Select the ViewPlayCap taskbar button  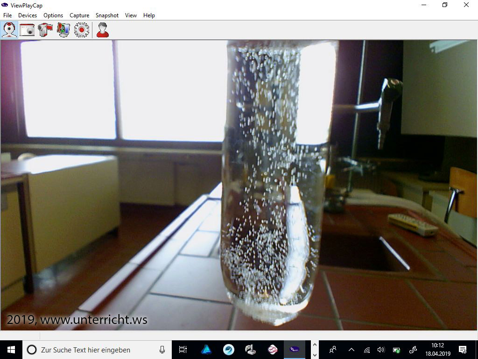click(x=295, y=350)
